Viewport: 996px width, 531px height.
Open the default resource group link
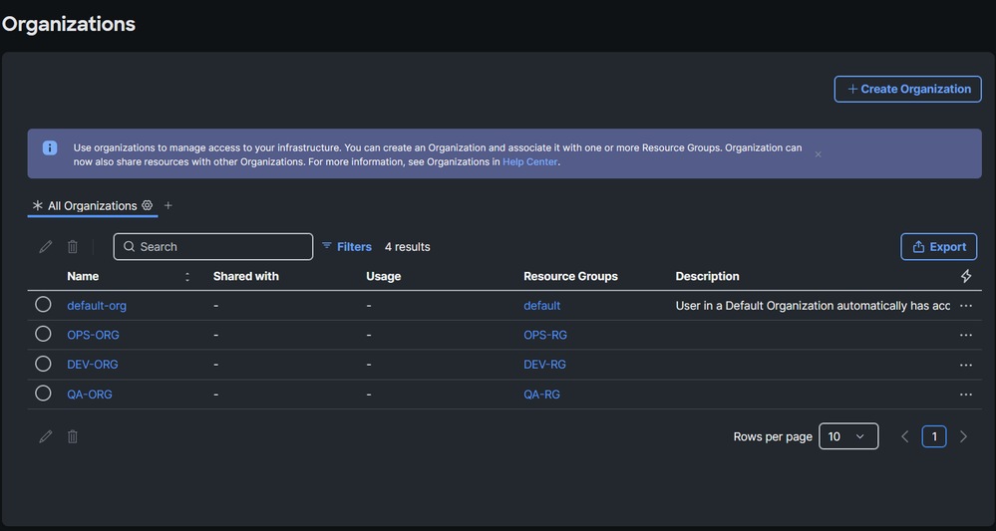[x=541, y=306]
